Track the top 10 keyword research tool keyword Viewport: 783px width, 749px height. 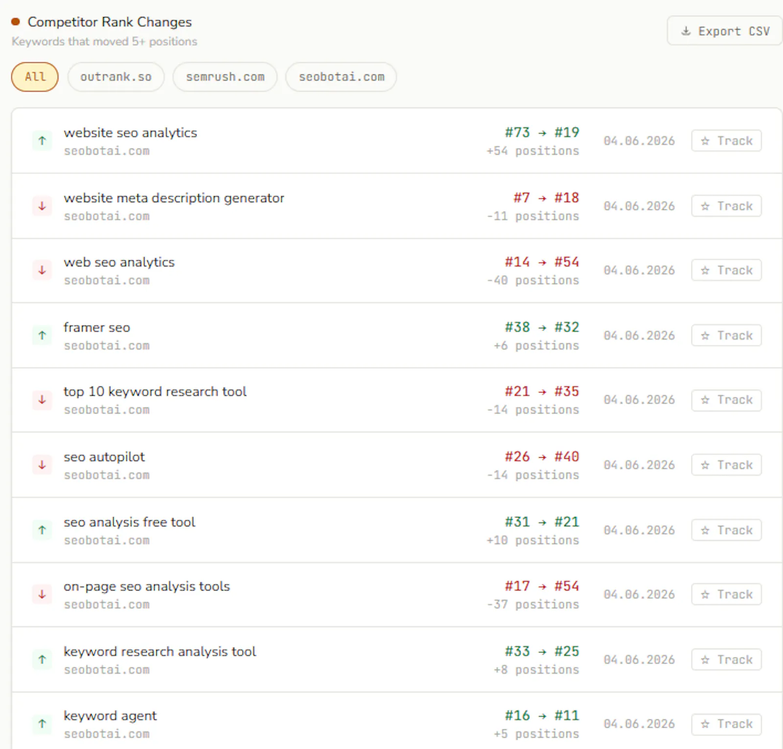tap(726, 400)
